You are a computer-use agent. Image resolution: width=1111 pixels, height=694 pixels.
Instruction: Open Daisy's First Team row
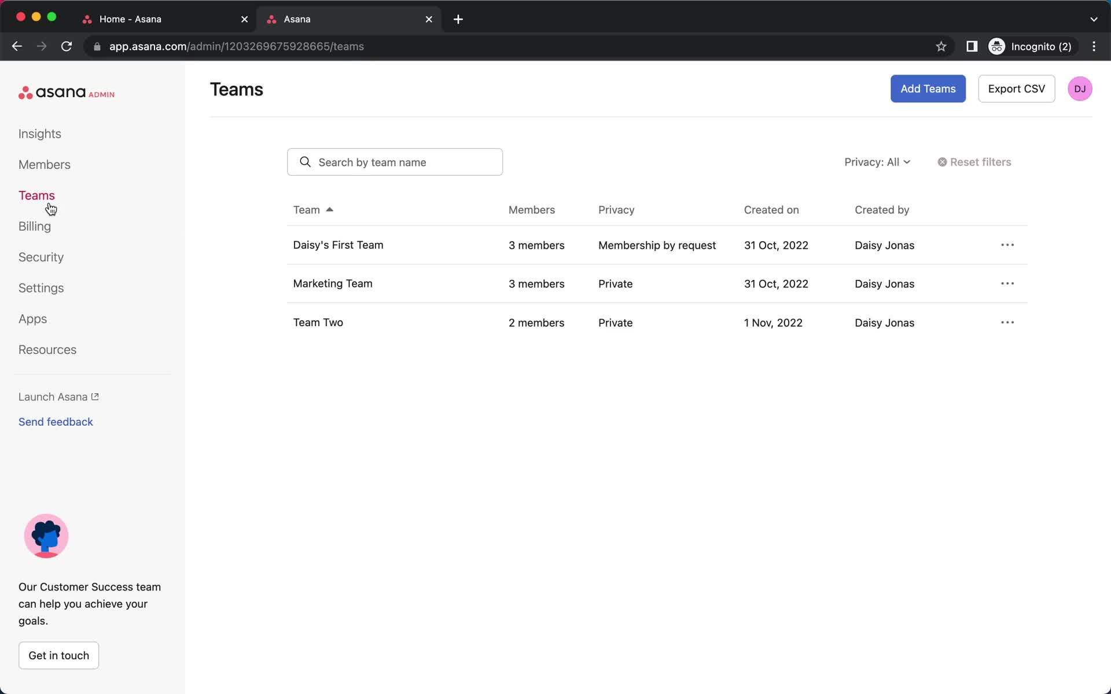pos(657,245)
